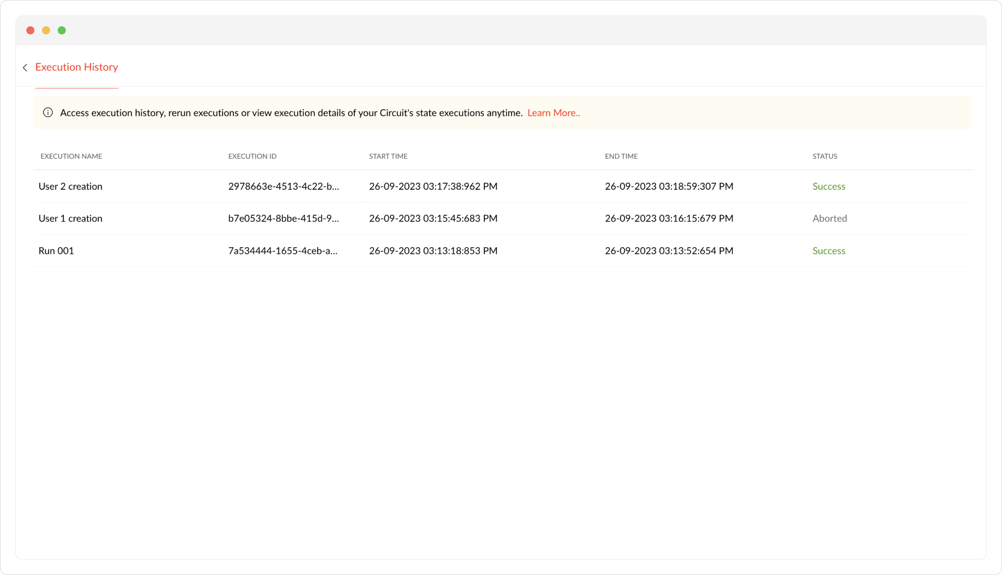Open the User 1 creation execution
The width and height of the screenshot is (1002, 575).
pyautogui.click(x=70, y=218)
